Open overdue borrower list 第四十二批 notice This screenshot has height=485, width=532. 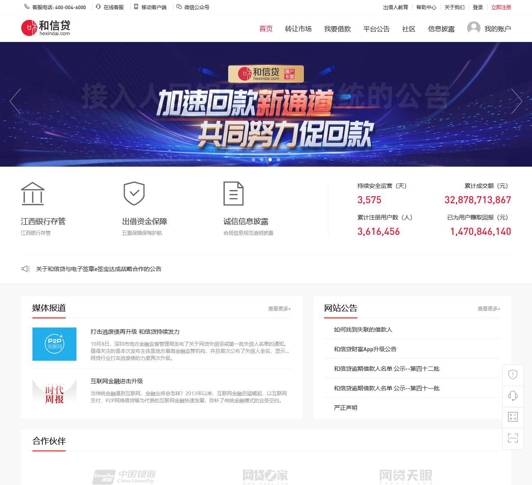click(x=387, y=369)
